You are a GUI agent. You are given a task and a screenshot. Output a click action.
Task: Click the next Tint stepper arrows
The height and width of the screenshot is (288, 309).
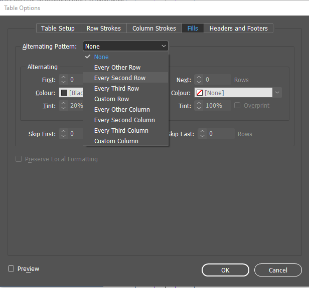(199, 106)
